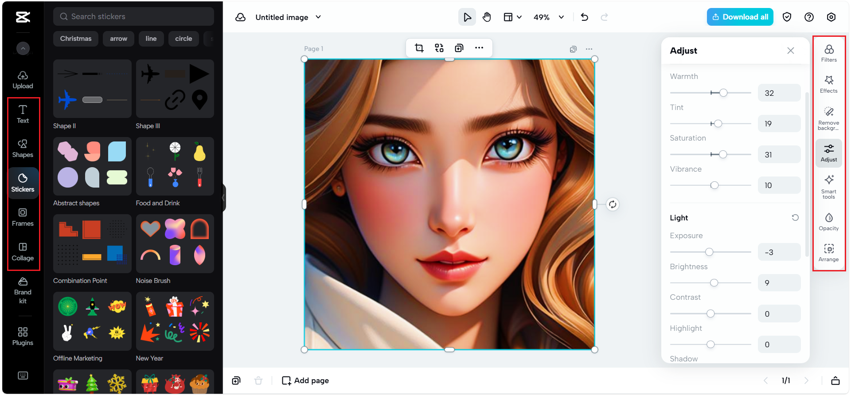Click the Warmth slider handle
Screen dimensions: 851x396
pyautogui.click(x=723, y=93)
